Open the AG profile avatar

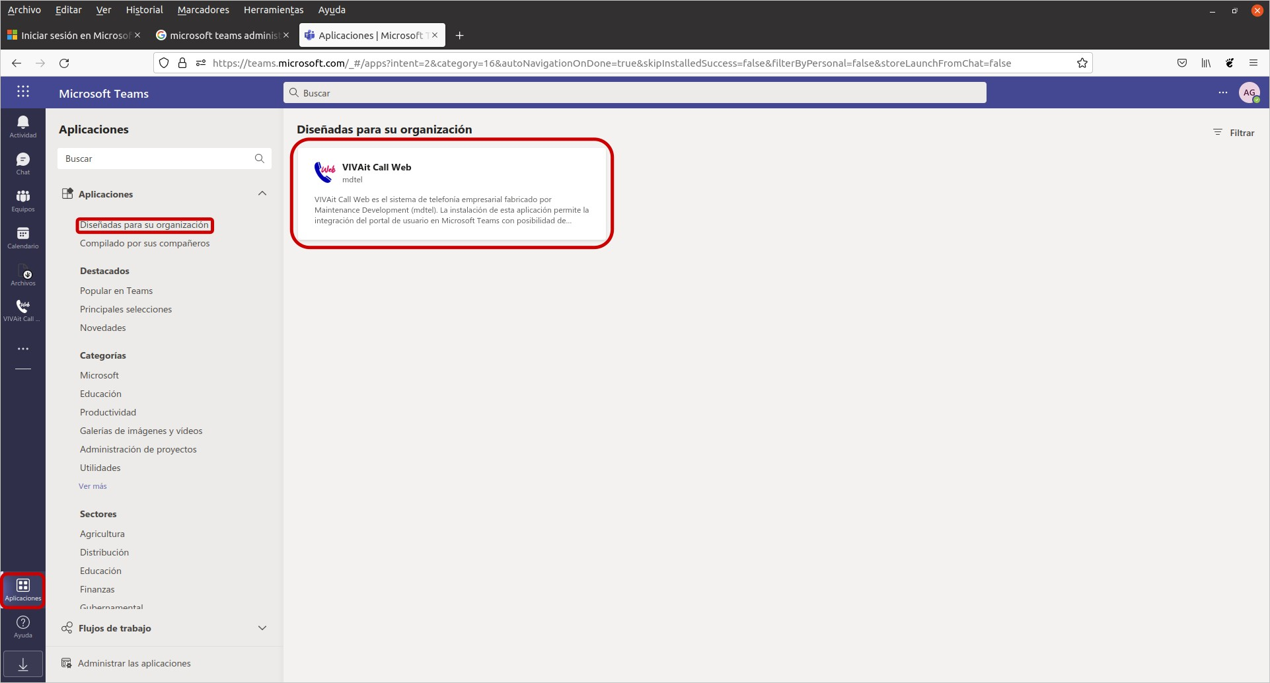1249,92
